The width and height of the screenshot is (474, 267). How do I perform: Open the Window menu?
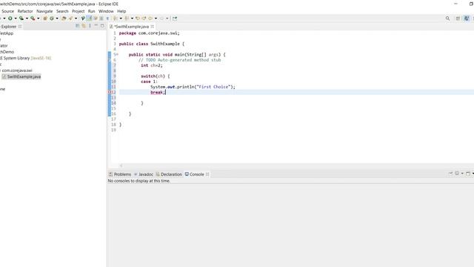[106, 11]
